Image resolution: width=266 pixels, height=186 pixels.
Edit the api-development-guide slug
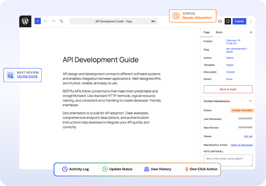pos(237,50)
